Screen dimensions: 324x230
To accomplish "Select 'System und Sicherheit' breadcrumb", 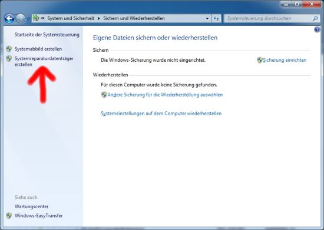I will (71, 18).
